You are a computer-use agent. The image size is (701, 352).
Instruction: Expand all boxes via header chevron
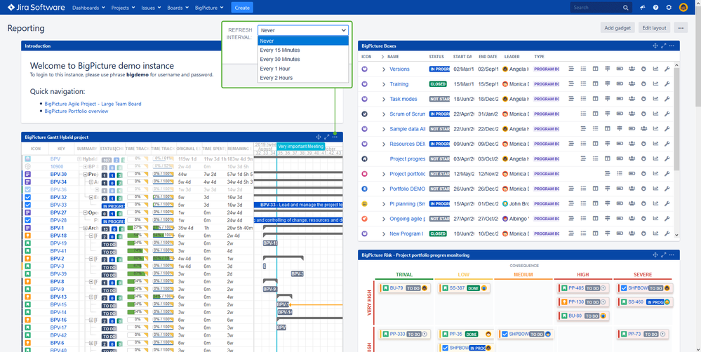pyautogui.click(x=382, y=57)
